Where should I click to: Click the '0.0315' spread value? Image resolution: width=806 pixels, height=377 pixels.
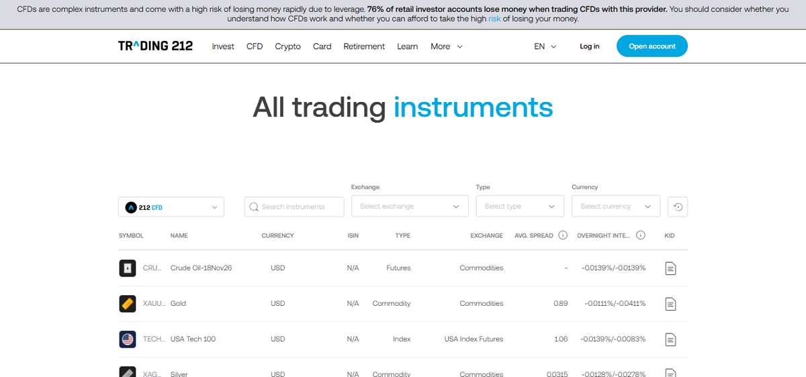557,374
